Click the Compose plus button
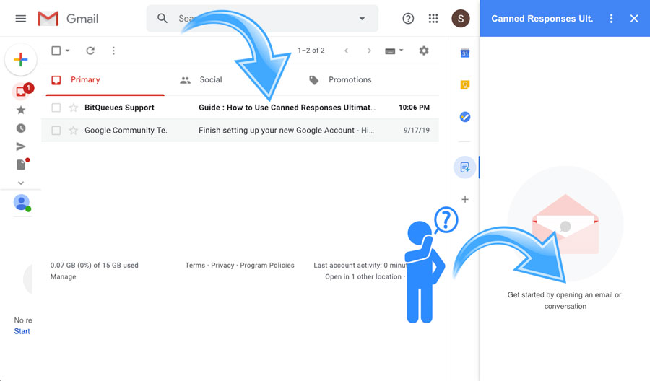This screenshot has height=381, width=650. [21, 60]
